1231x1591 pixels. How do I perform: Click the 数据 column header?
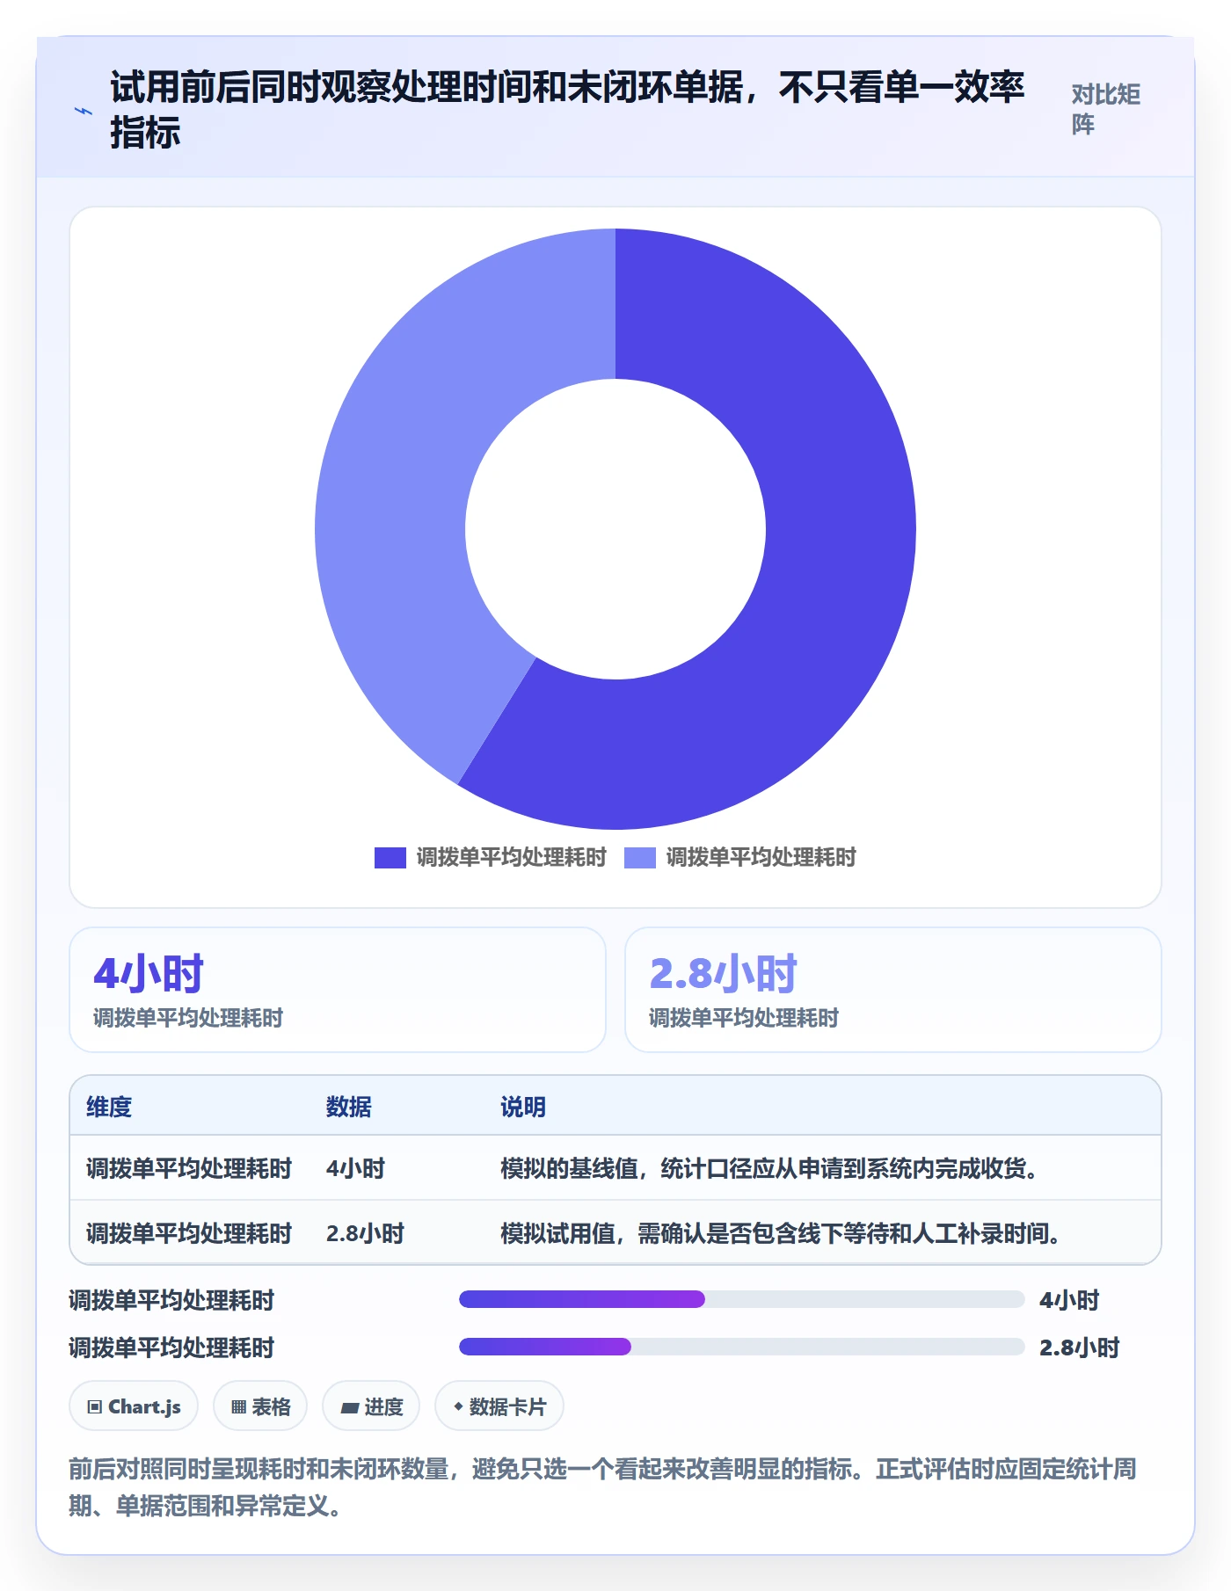coord(348,1107)
